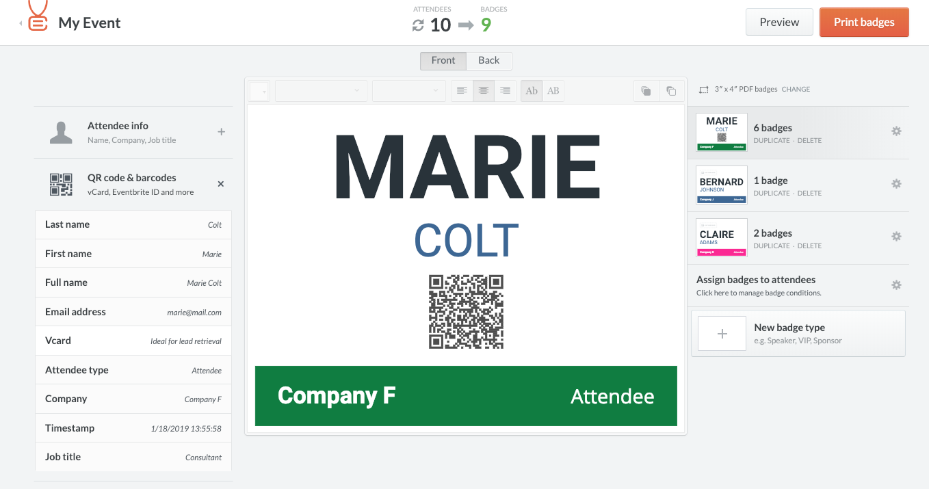
Task: Collapse QR code & barcodes section
Action: tap(221, 184)
